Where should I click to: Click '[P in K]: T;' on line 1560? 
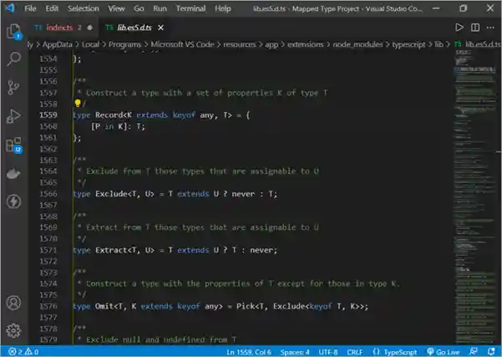pyautogui.click(x=118, y=126)
